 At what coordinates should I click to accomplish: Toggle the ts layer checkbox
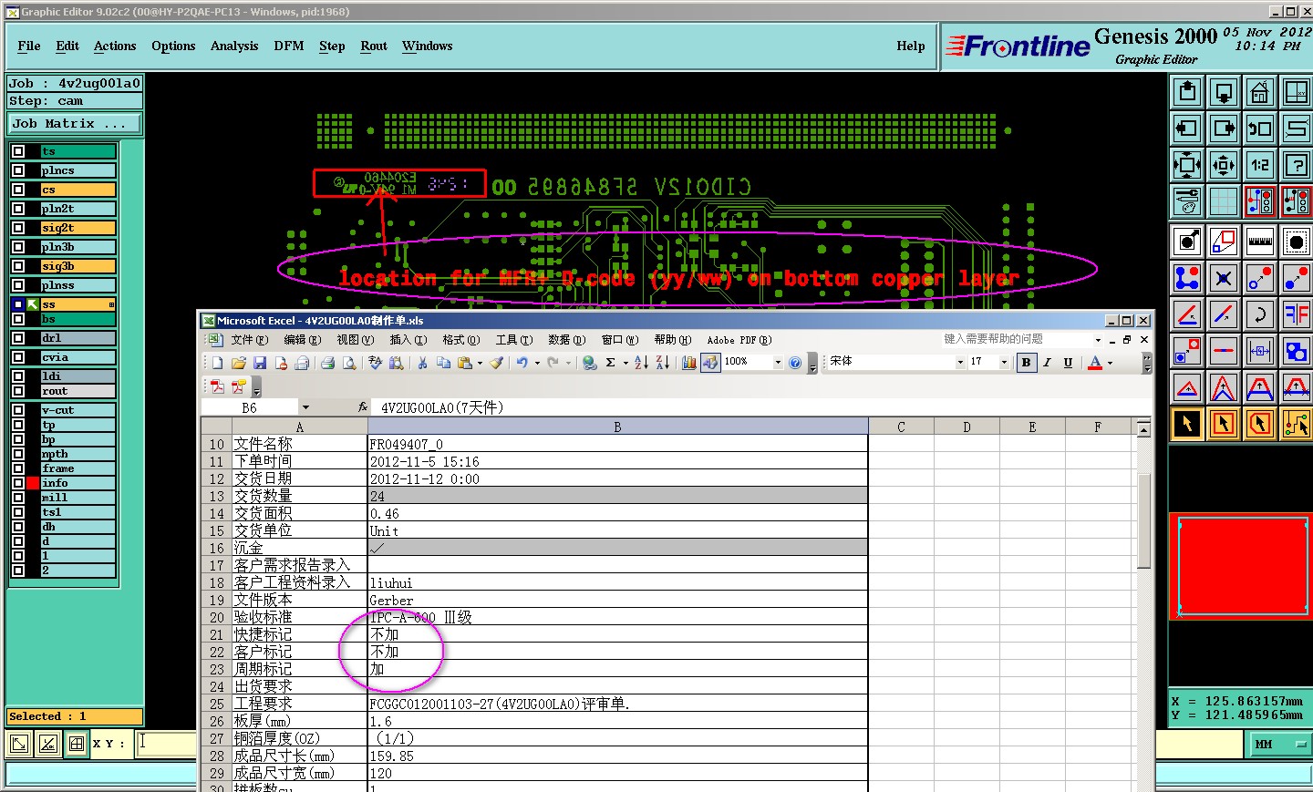coord(18,151)
